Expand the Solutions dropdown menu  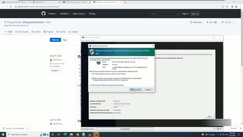(65, 14)
